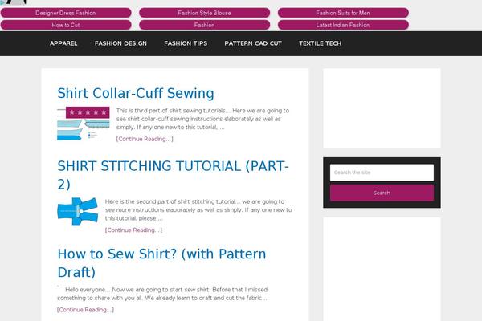Choose the How to Cut pill button

click(x=66, y=25)
